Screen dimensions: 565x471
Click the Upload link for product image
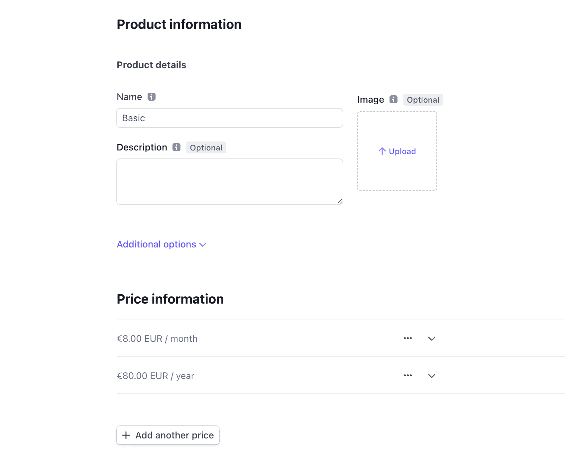[397, 151]
